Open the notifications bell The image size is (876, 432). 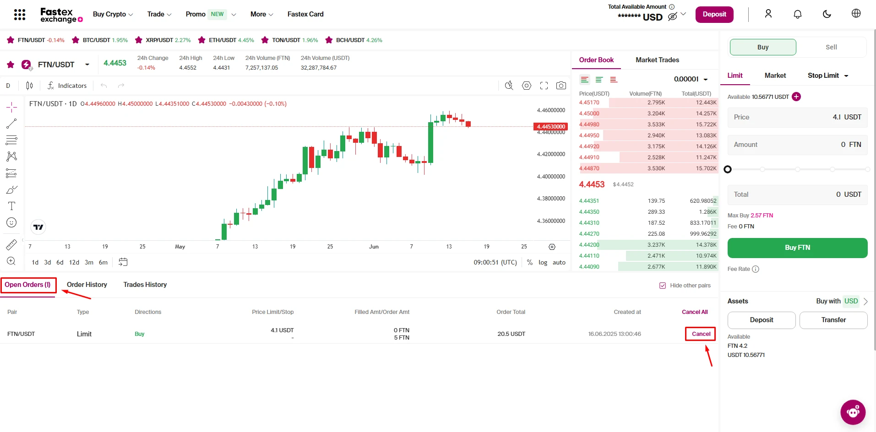797,14
